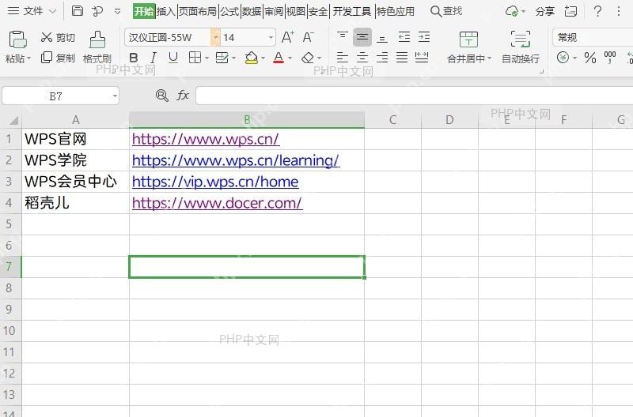
Task: Toggle vertical middle alignment
Action: (x=362, y=37)
